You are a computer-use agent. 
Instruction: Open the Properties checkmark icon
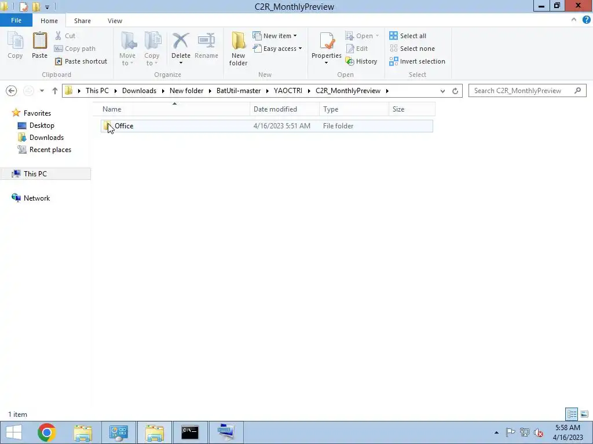327,41
